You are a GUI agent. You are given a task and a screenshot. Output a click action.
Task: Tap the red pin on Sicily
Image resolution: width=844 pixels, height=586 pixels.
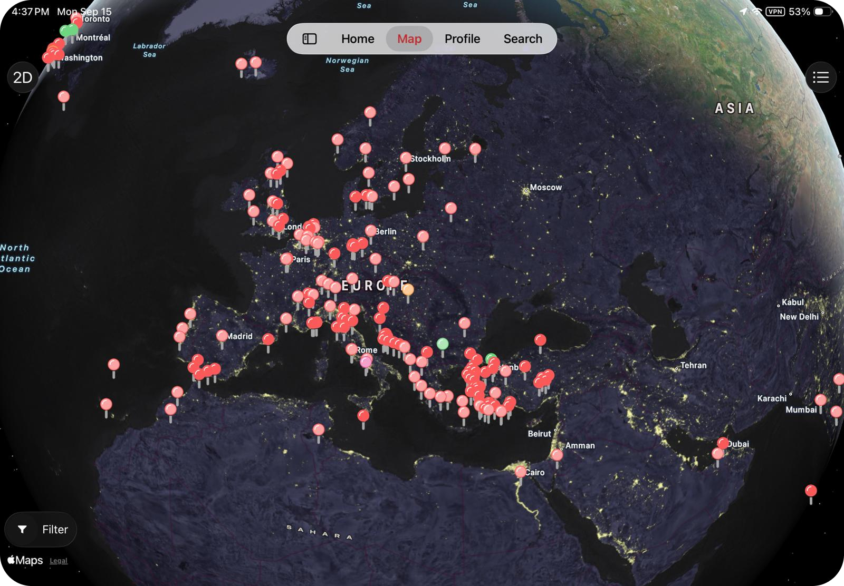363,416
